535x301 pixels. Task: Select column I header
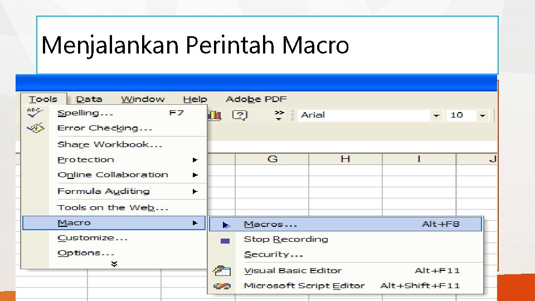[419, 159]
